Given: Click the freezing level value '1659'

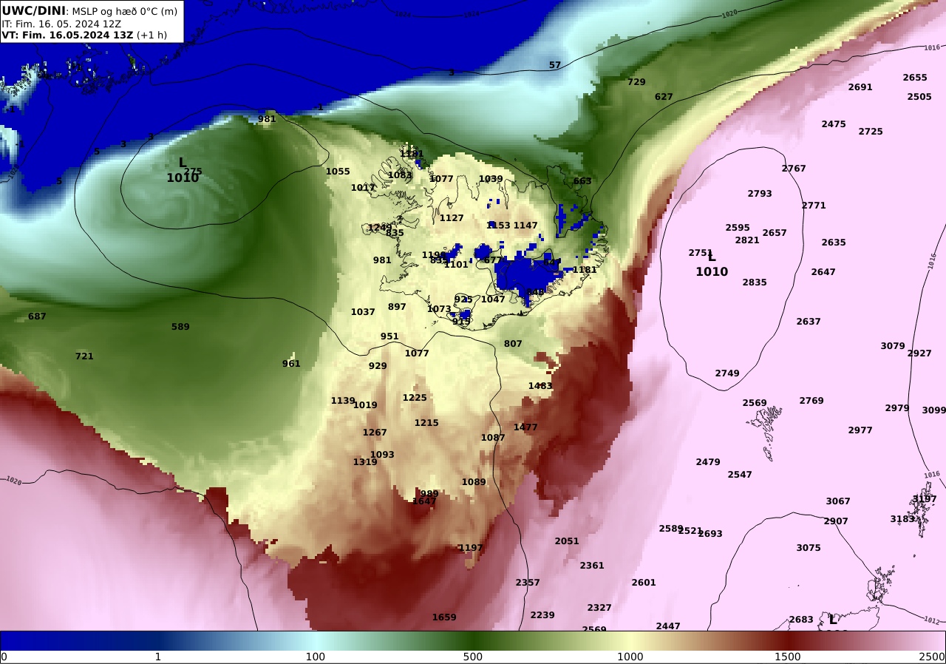Looking at the screenshot, I should (444, 617).
